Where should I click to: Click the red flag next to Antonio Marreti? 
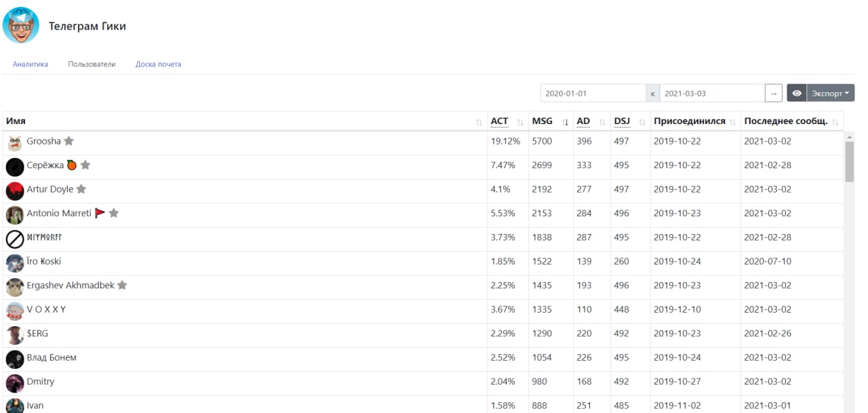click(x=100, y=213)
